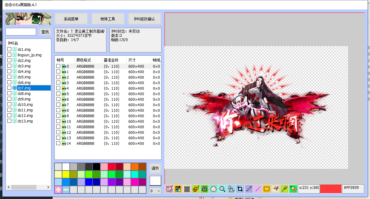370x199 pixels.
Task: Select the Rectangle drawing tool
Action: coord(266,189)
